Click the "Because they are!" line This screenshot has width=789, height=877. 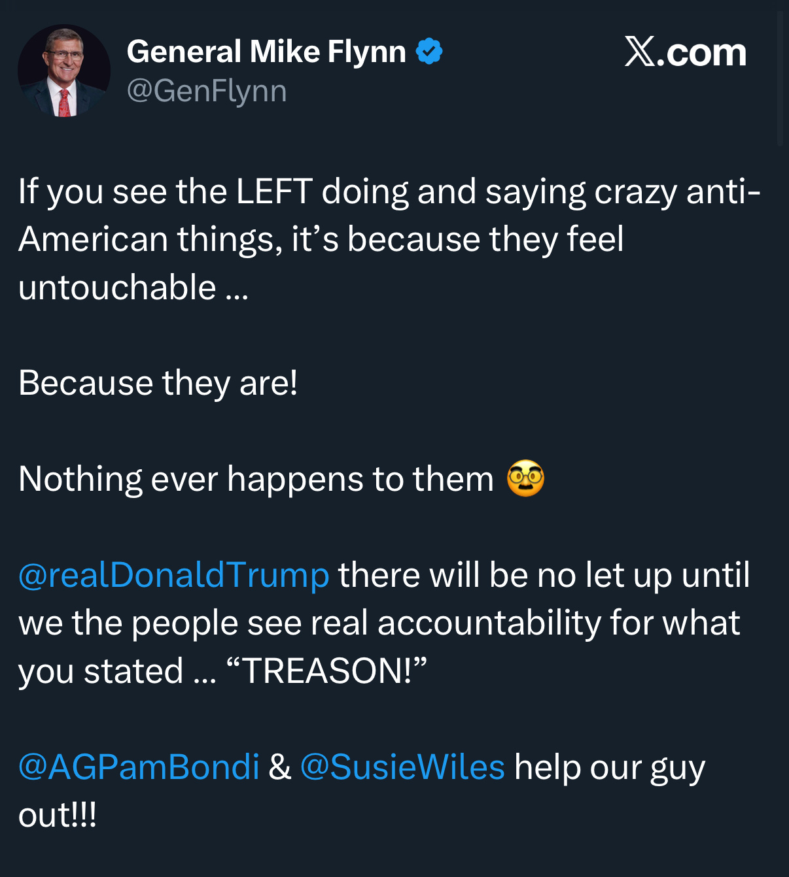[x=158, y=383]
